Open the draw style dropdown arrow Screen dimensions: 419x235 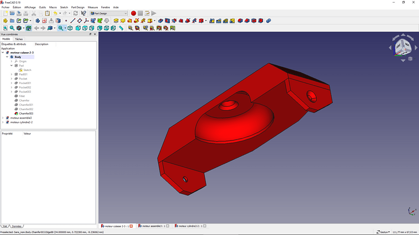[x=24, y=28]
